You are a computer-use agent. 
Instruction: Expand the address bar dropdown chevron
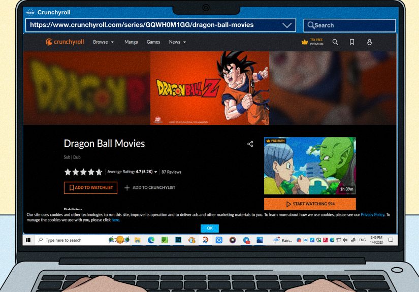pos(287,25)
